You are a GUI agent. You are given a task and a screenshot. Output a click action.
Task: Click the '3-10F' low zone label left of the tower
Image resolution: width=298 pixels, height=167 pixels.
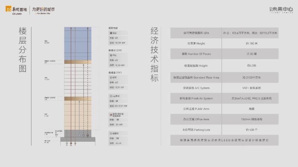coord(47,115)
